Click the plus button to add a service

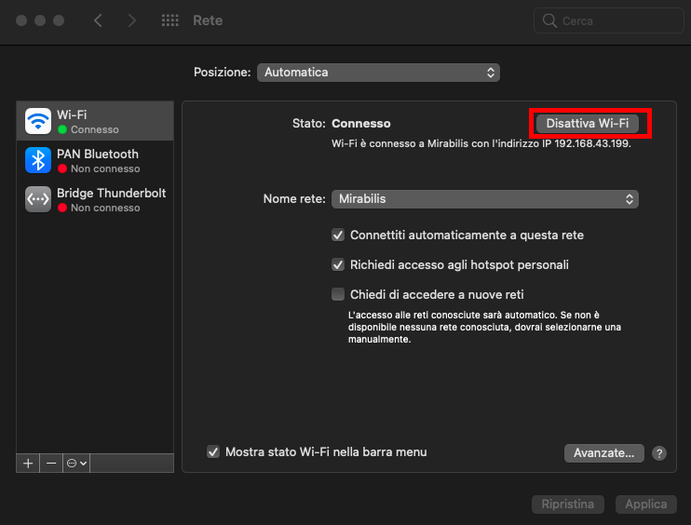28,463
